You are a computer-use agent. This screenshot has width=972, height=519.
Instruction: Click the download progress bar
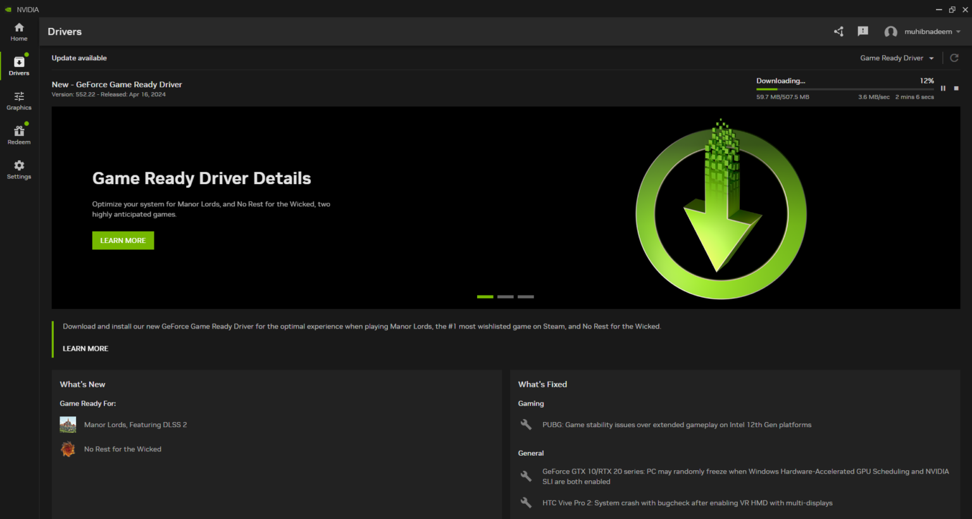click(845, 89)
